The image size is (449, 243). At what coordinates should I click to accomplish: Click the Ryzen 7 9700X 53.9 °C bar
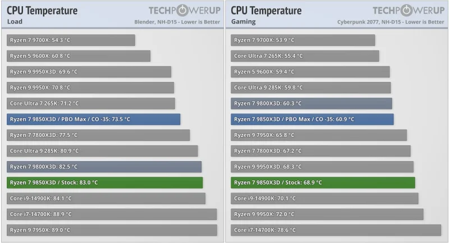[303, 40]
